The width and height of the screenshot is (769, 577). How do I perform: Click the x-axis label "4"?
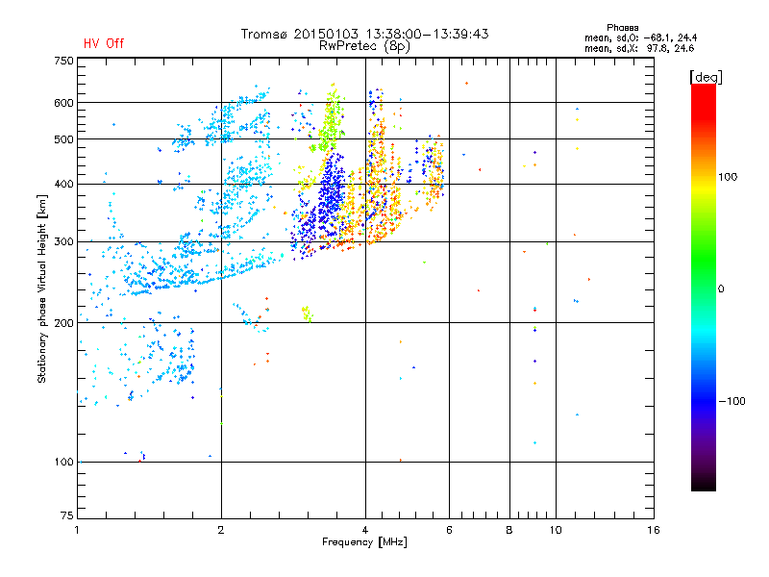[x=365, y=530]
